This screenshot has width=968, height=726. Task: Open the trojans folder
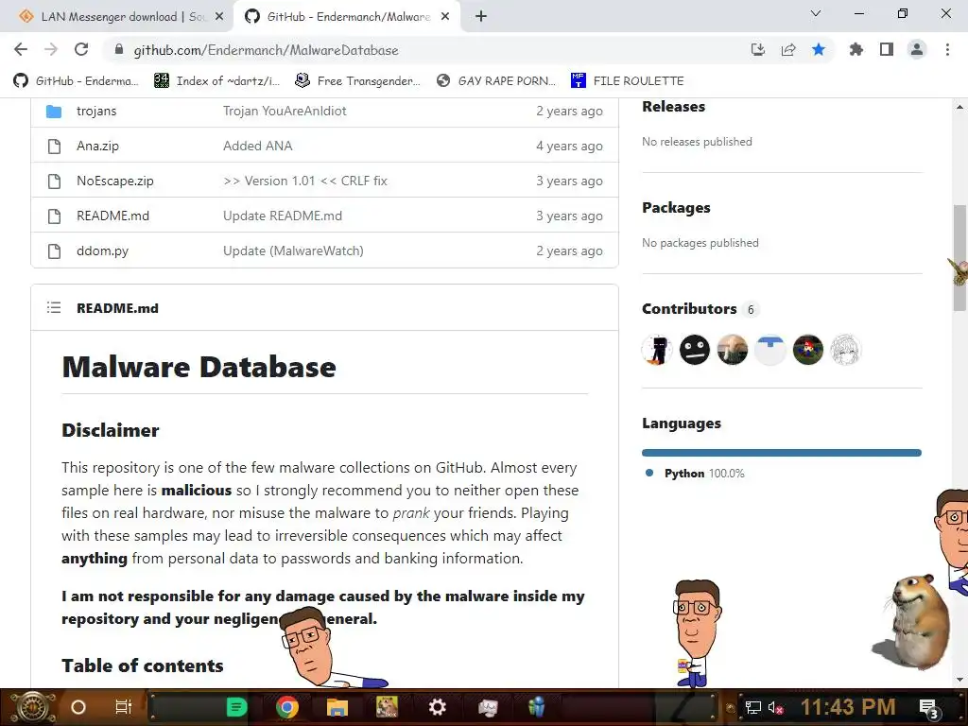point(96,112)
